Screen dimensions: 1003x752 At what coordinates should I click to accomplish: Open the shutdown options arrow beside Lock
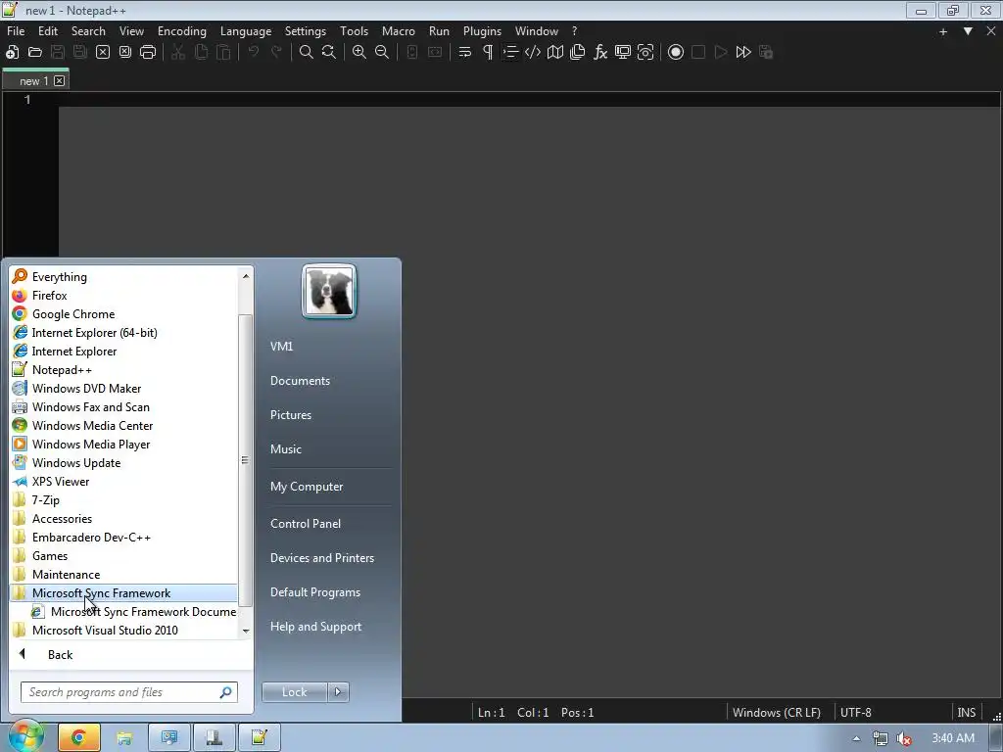(338, 692)
